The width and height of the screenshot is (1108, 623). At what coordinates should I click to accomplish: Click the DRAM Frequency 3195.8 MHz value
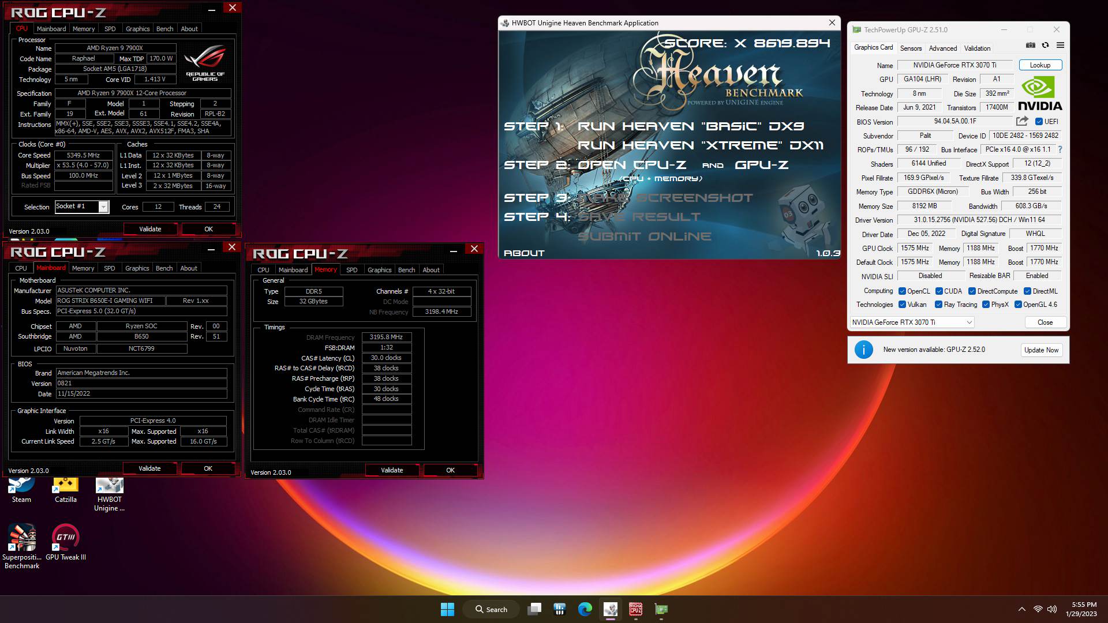pos(387,337)
